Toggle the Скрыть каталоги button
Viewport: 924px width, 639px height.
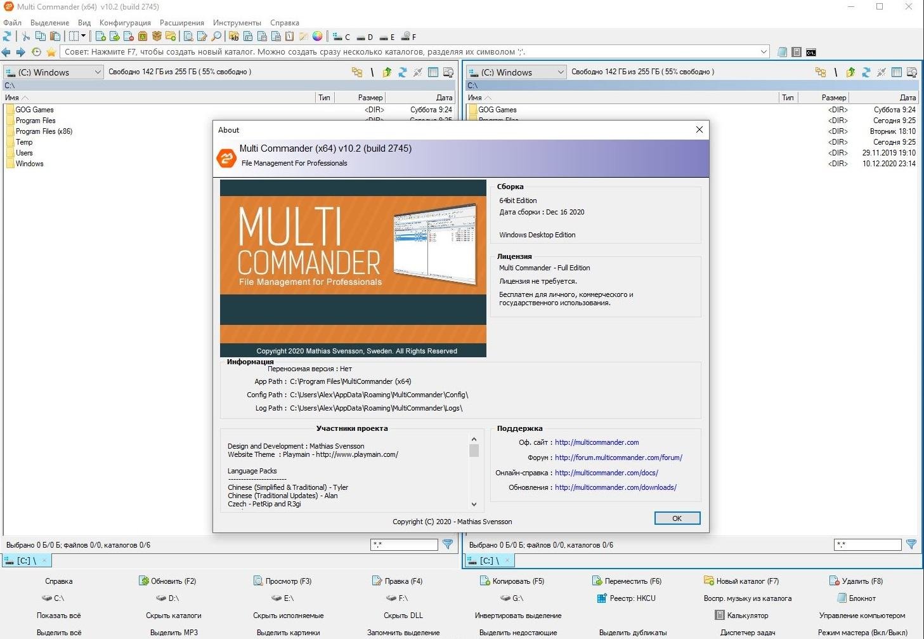[173, 616]
